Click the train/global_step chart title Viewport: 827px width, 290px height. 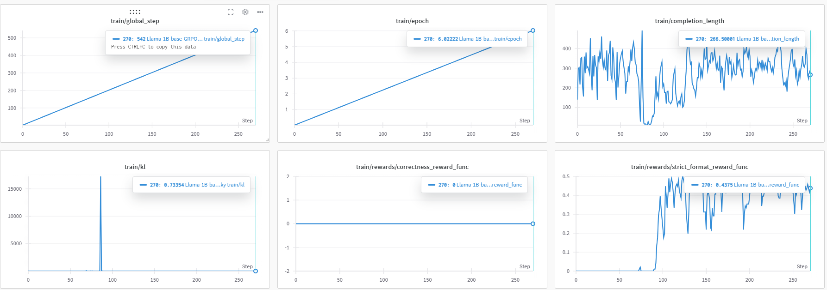click(x=135, y=21)
